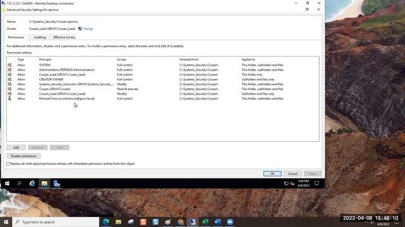This screenshot has width=405, height=227.
Task: Click the Applies to column header
Action: click(x=248, y=59)
